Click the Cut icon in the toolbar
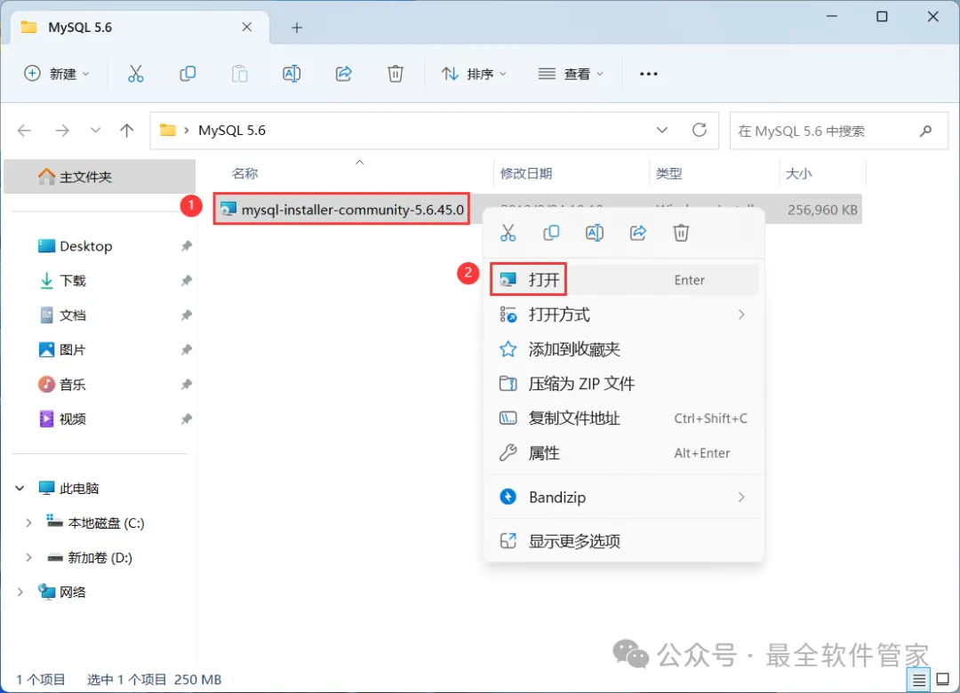The height and width of the screenshot is (693, 960). click(x=135, y=74)
